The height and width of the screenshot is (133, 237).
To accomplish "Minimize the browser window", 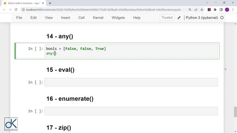I will pyautogui.click(x=216, y=3).
